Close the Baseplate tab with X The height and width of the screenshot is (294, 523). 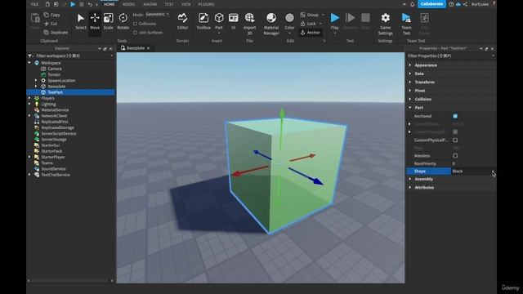coord(149,48)
